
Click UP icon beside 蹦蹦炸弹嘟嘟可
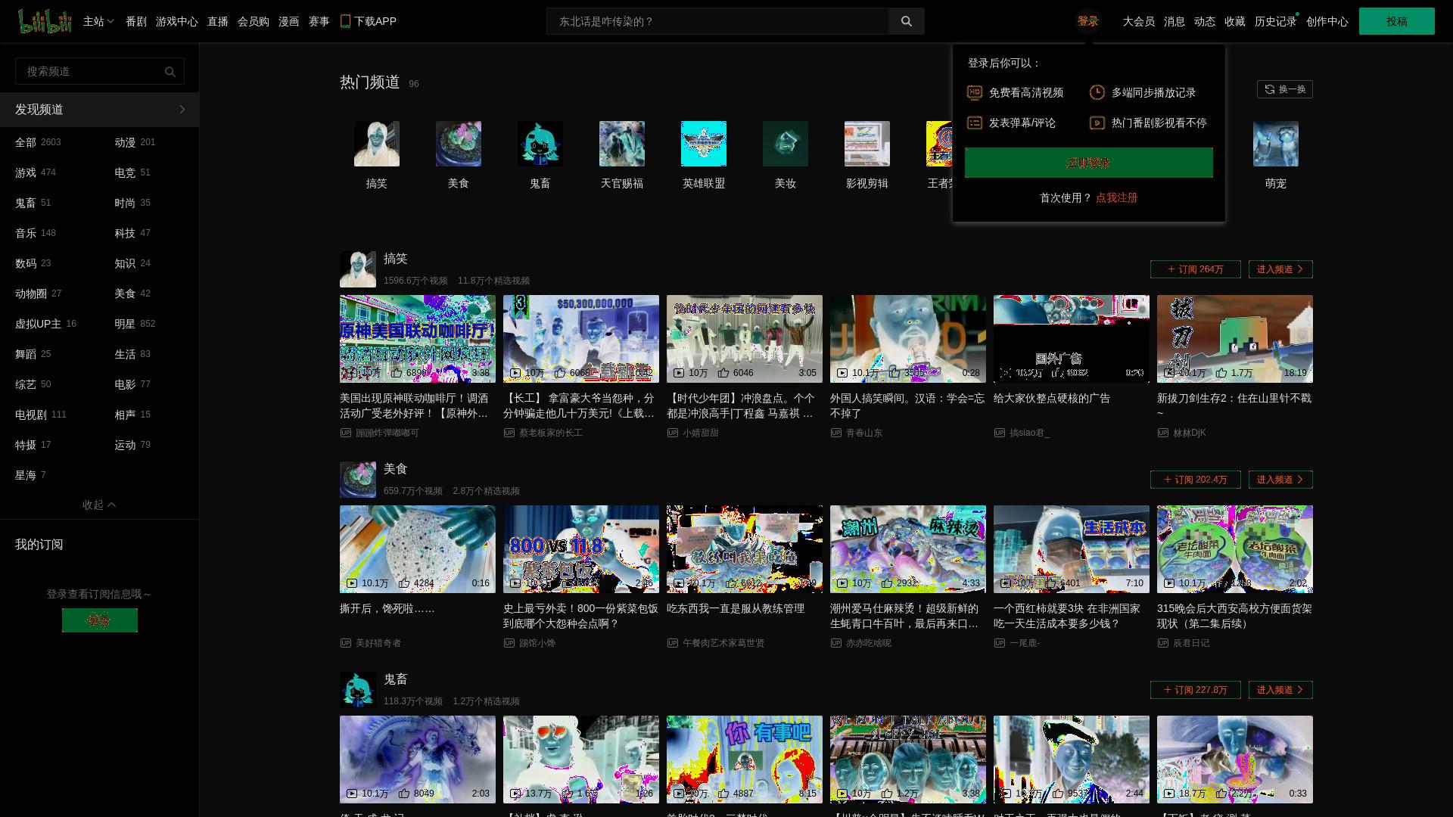point(346,433)
